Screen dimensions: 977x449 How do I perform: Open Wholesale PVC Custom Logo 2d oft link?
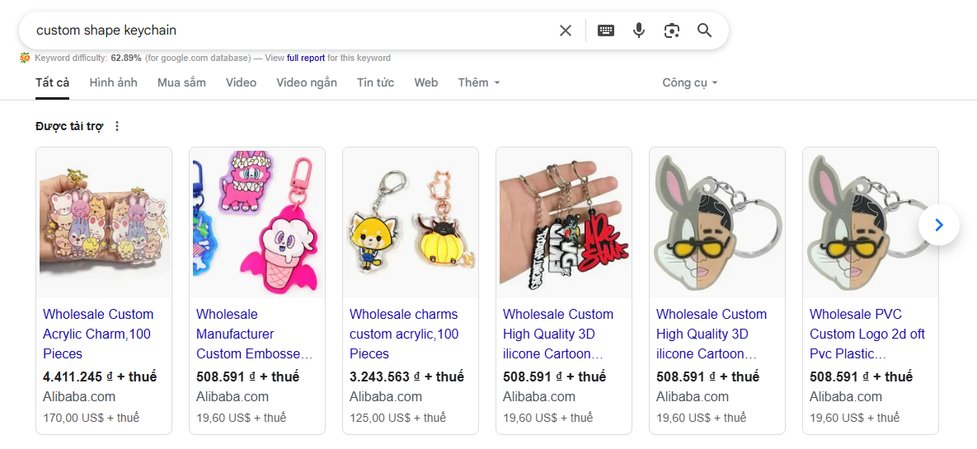point(867,334)
